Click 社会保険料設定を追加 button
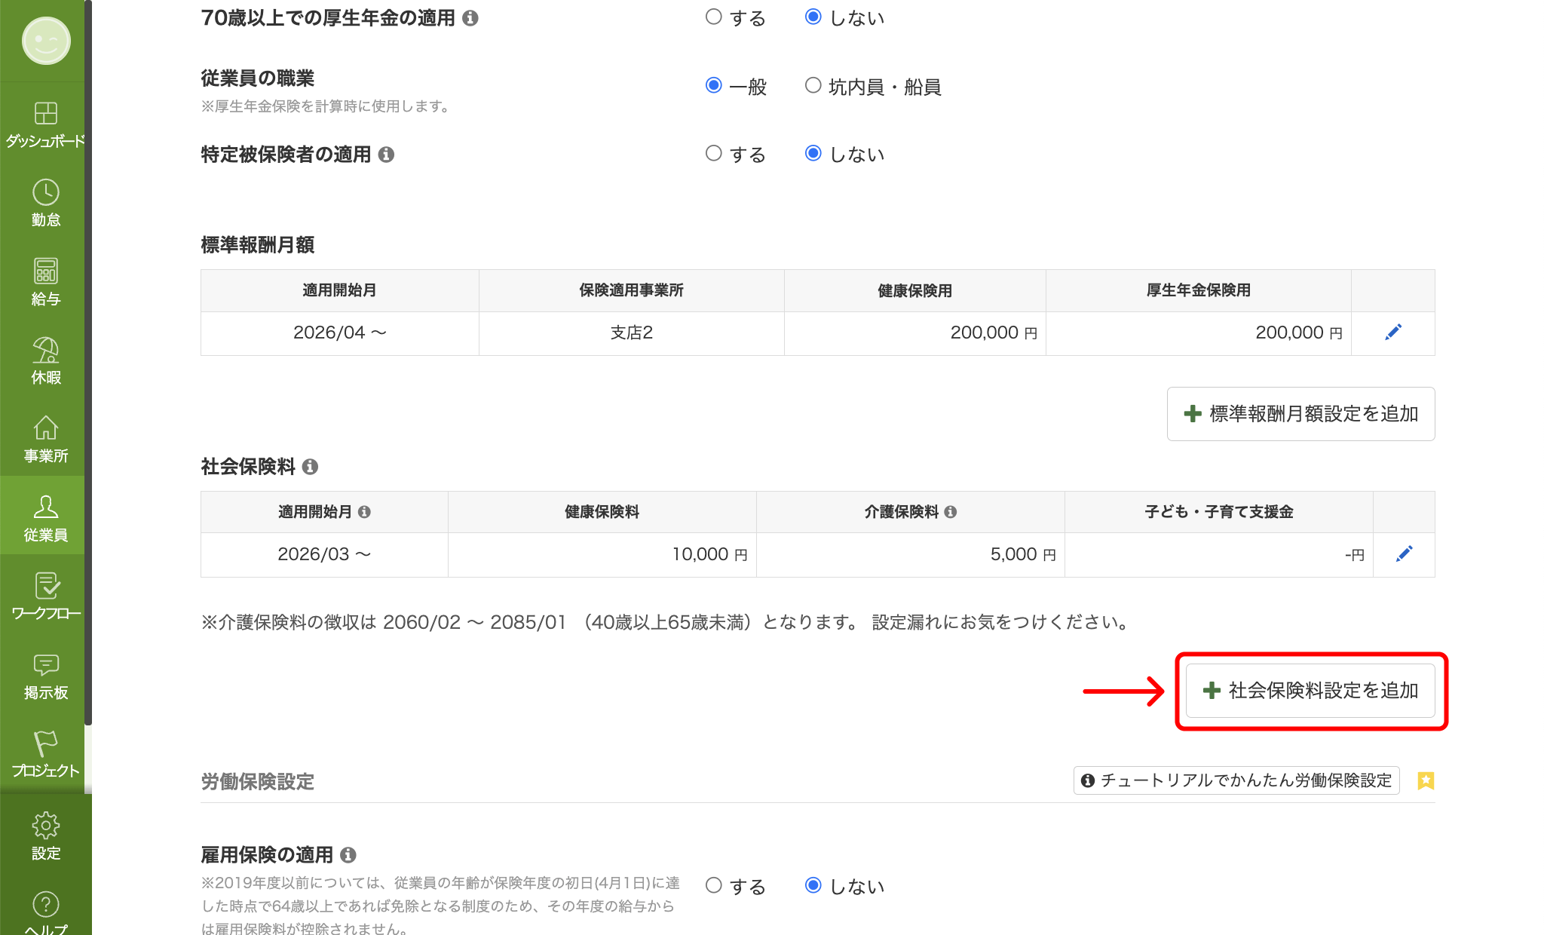1544x935 pixels. pyautogui.click(x=1310, y=691)
